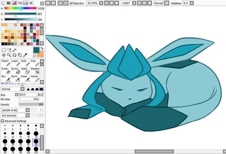Choose the Marker tool
This screenshot has width=226, height=154.
(x=35, y=78)
